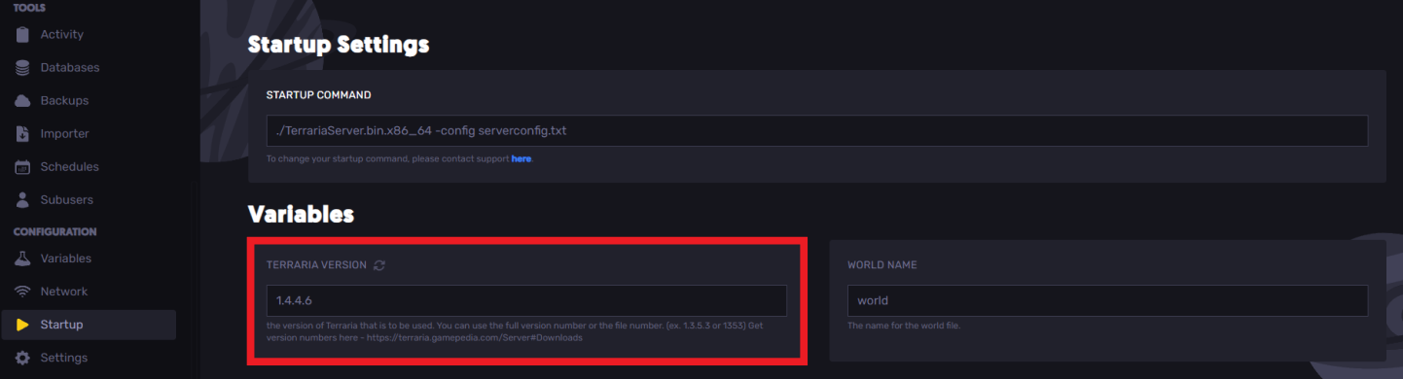Click the Backups cloud icon
The height and width of the screenshot is (379, 1403).
[x=22, y=101]
